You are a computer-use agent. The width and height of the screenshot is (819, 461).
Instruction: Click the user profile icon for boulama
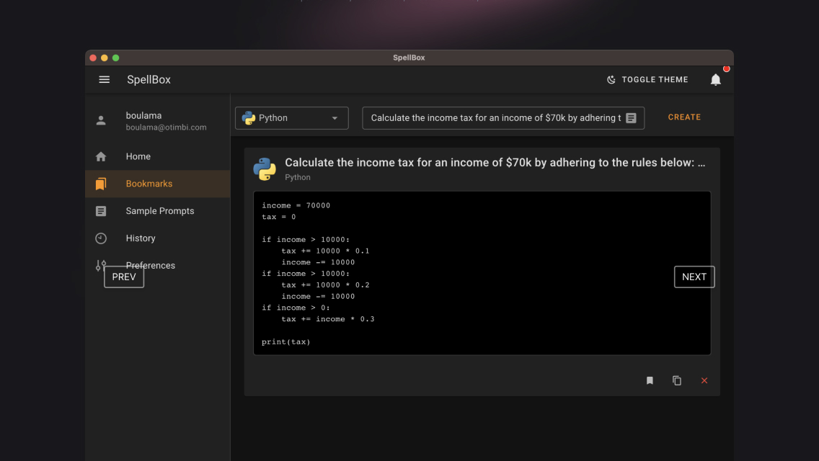[101, 120]
